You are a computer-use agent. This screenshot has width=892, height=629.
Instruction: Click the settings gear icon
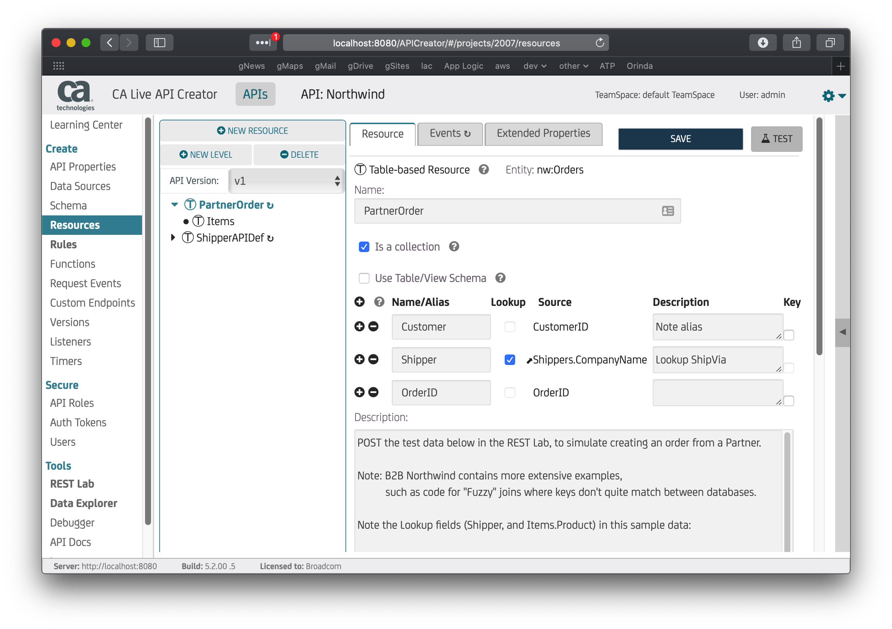click(x=828, y=96)
